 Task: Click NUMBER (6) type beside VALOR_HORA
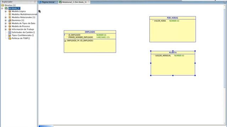174,21
